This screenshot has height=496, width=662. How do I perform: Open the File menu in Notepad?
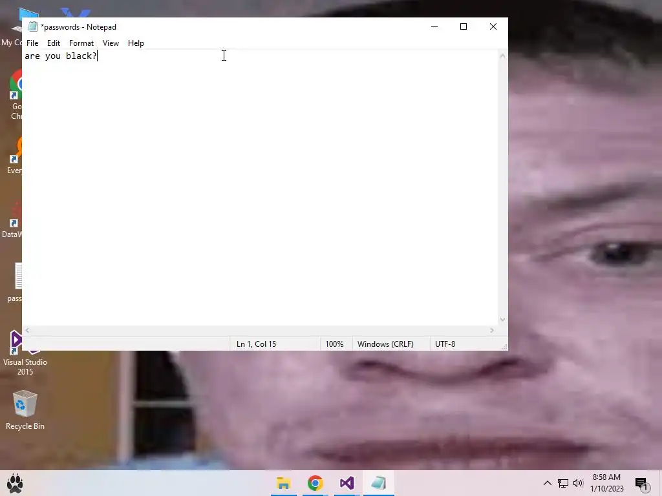(x=32, y=43)
